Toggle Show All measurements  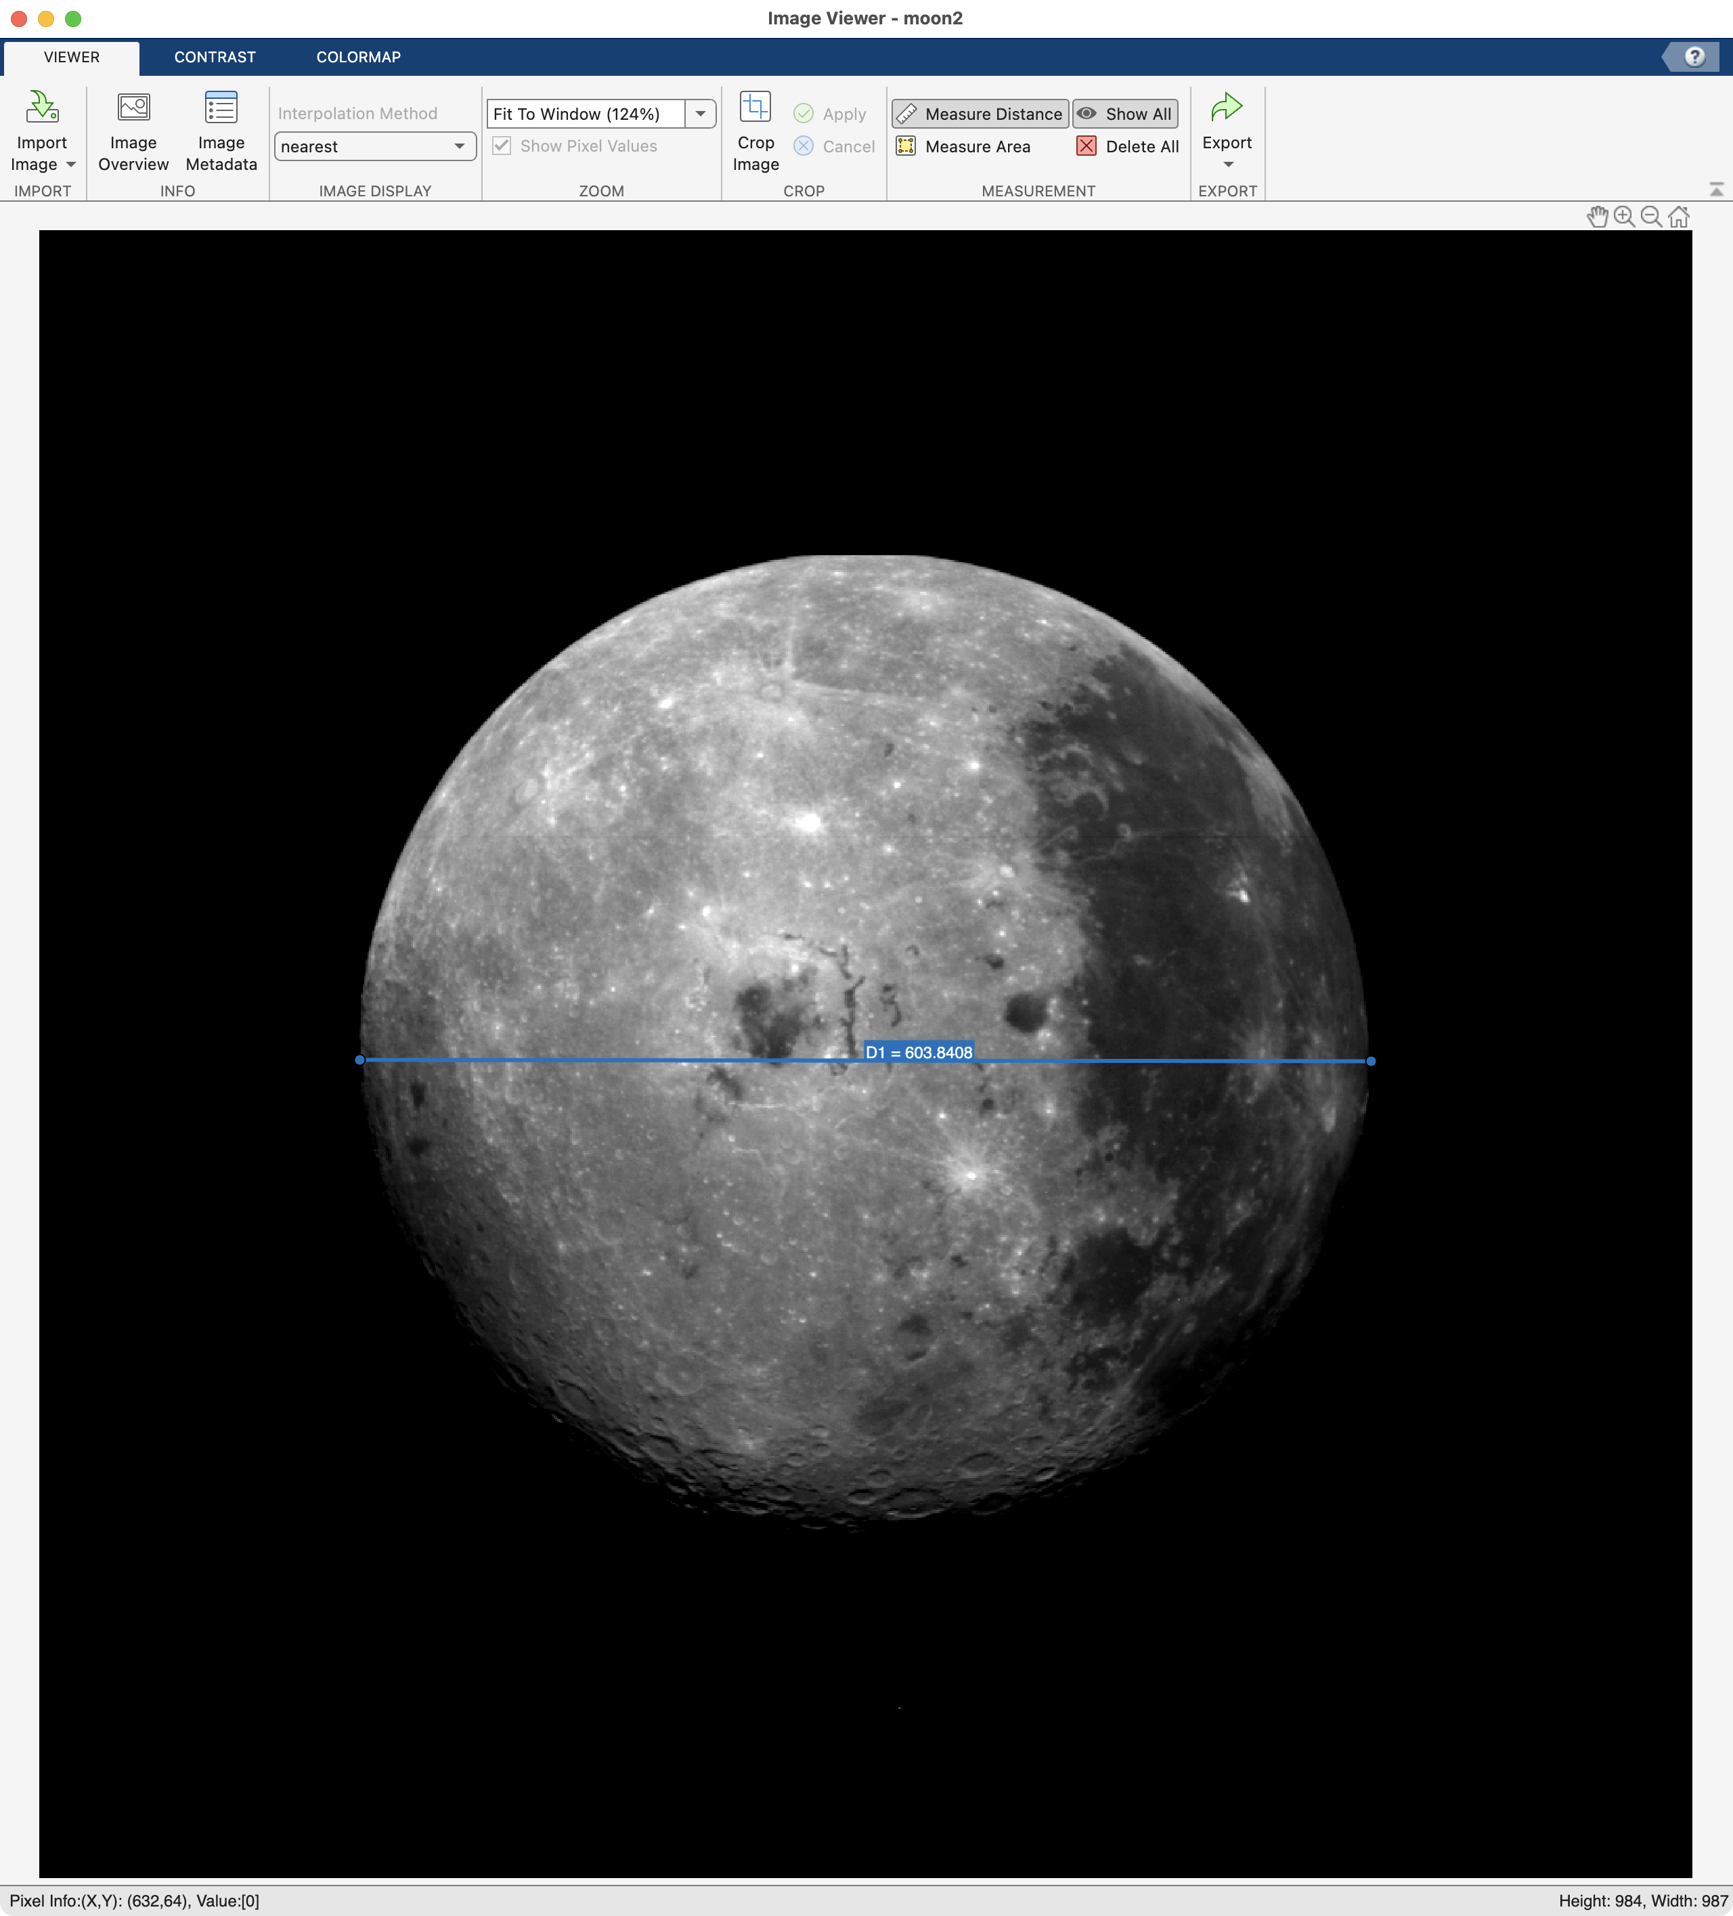(x=1126, y=114)
